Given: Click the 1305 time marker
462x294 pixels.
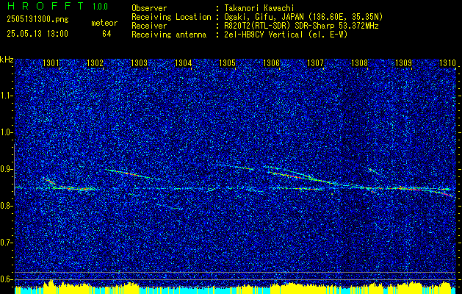Looking at the screenshot, I should click(228, 62).
